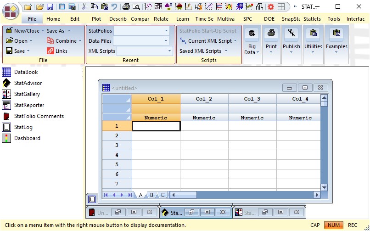The height and width of the screenshot is (231, 370).
Task: Restore the minimized StatFolio Comments window
Action: tap(118, 212)
